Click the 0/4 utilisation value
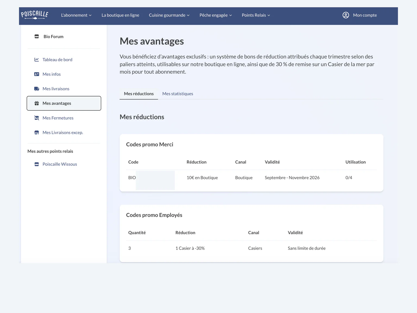This screenshot has width=417, height=313. point(349,178)
